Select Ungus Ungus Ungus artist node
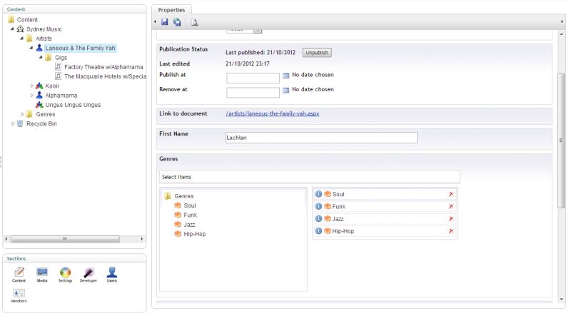The height and width of the screenshot is (316, 571). [x=73, y=105]
